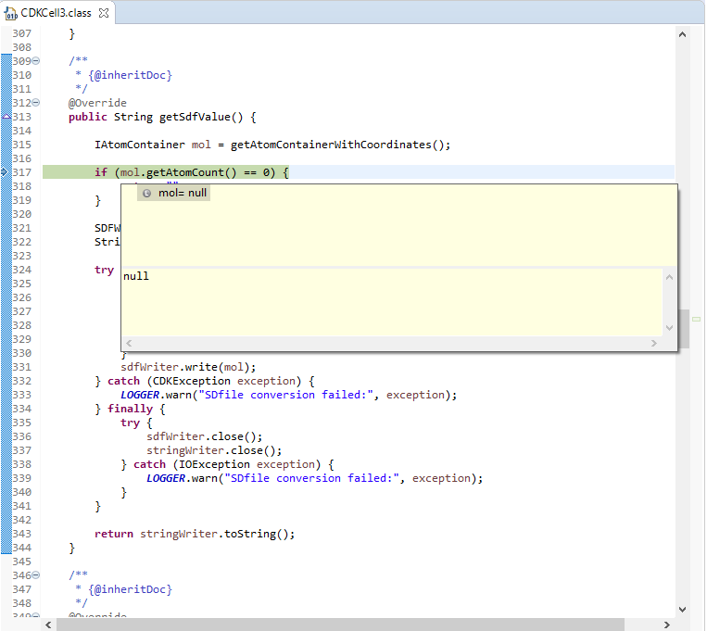Click the editor vertical scroll up arrow
707x631 pixels.
tap(682, 34)
